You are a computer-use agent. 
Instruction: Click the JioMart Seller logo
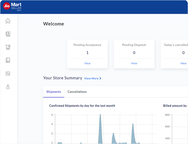[12, 7]
